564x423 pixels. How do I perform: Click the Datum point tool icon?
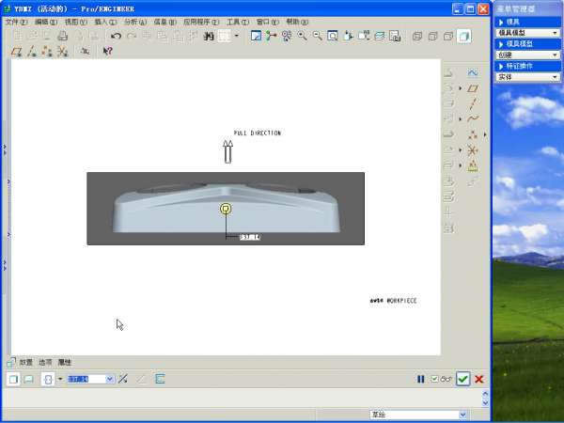tap(473, 134)
